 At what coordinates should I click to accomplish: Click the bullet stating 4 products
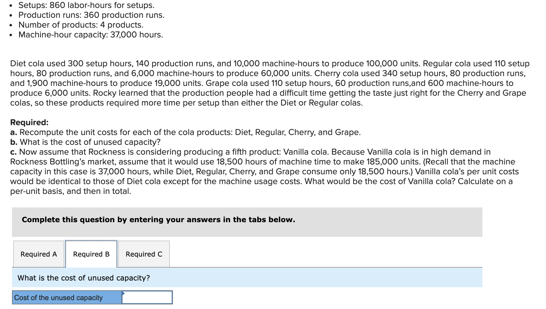[x=80, y=25]
